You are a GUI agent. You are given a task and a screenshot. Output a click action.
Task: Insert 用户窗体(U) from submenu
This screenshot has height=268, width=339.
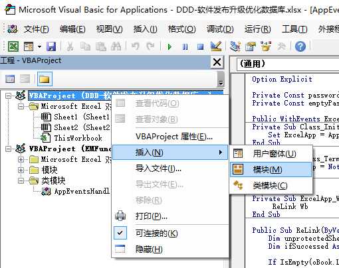(271, 154)
